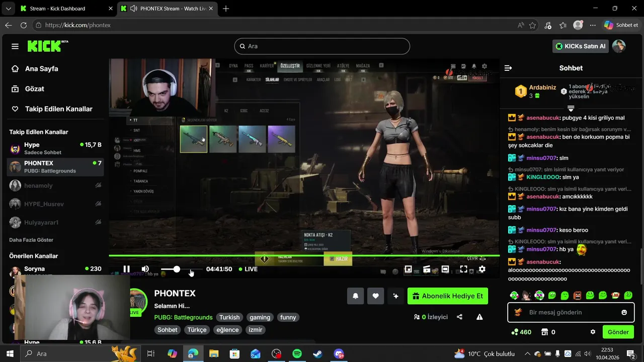This screenshot has width=644, height=362.
Task: Report the stream via warning triangle icon
Action: (479, 317)
